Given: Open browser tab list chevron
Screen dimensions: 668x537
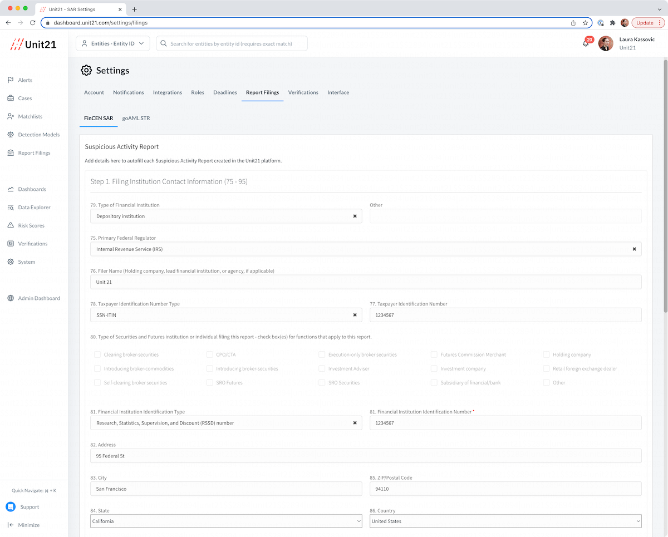Looking at the screenshot, I should click(x=660, y=9).
